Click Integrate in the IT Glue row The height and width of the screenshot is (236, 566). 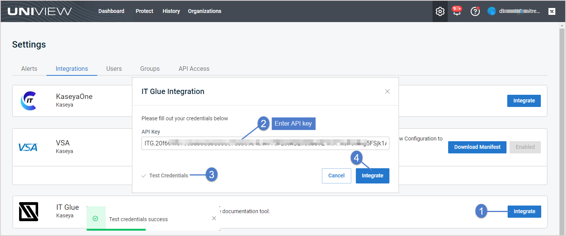pyautogui.click(x=524, y=212)
